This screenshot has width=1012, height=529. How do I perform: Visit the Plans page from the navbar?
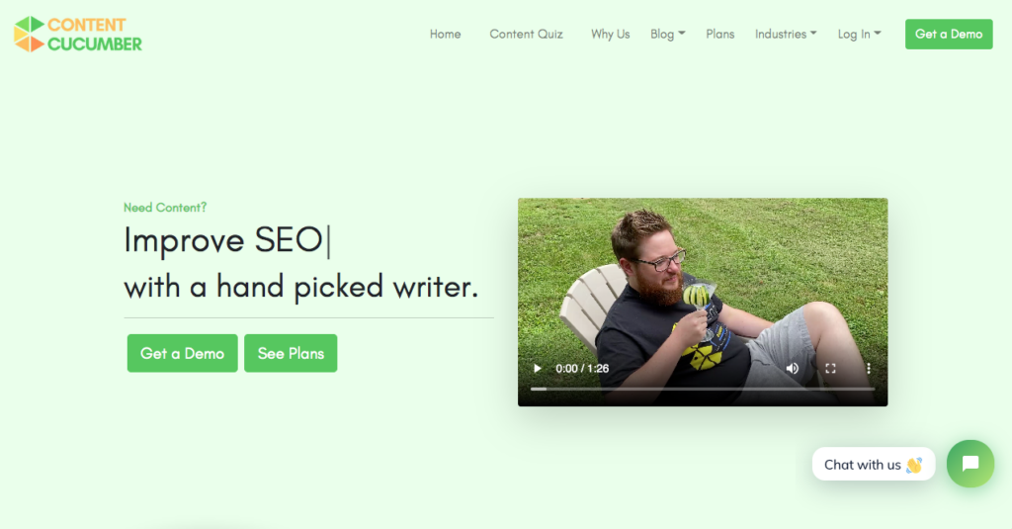tap(719, 35)
